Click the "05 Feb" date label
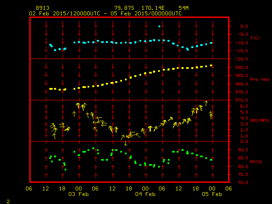 212,194
